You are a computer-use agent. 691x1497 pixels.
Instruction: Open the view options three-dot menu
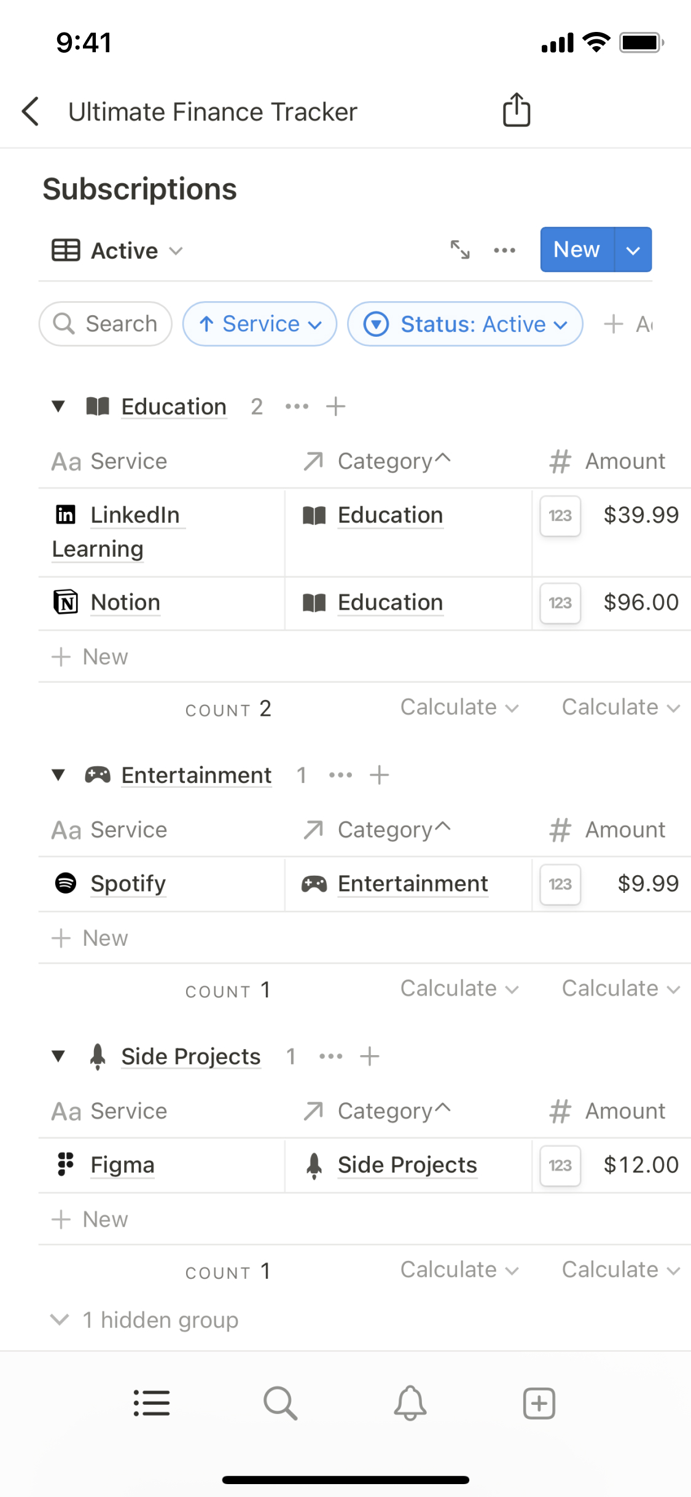[504, 250]
